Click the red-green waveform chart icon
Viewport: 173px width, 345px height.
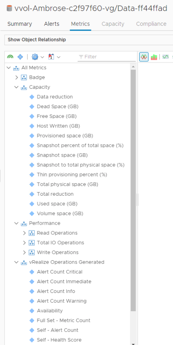144,57
